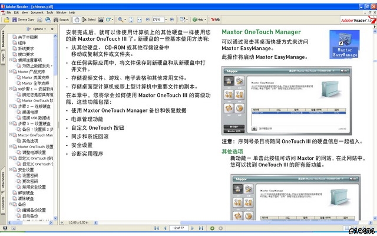Open the File menu
The image size is (377, 236).
point(9,12)
